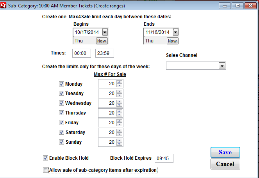Image resolution: width=259 pixels, height=178 pixels.
Task: Decrease Saturday max for sale value
Action: click(119, 134)
